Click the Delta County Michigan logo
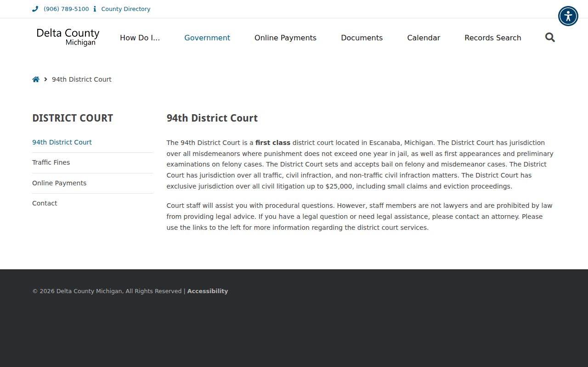Image resolution: width=588 pixels, height=367 pixels. click(68, 37)
